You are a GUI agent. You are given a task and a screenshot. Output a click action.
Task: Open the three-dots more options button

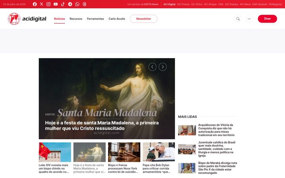249,19
